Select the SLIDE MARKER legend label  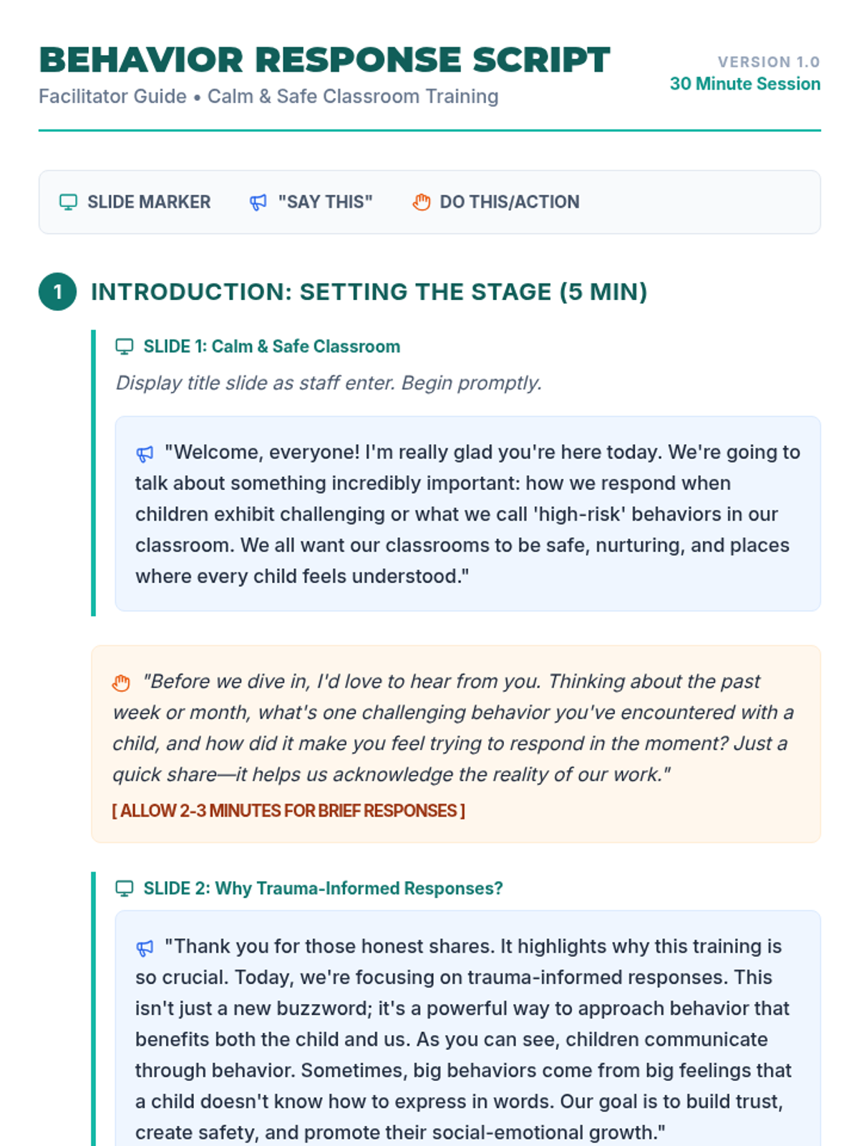[149, 202]
